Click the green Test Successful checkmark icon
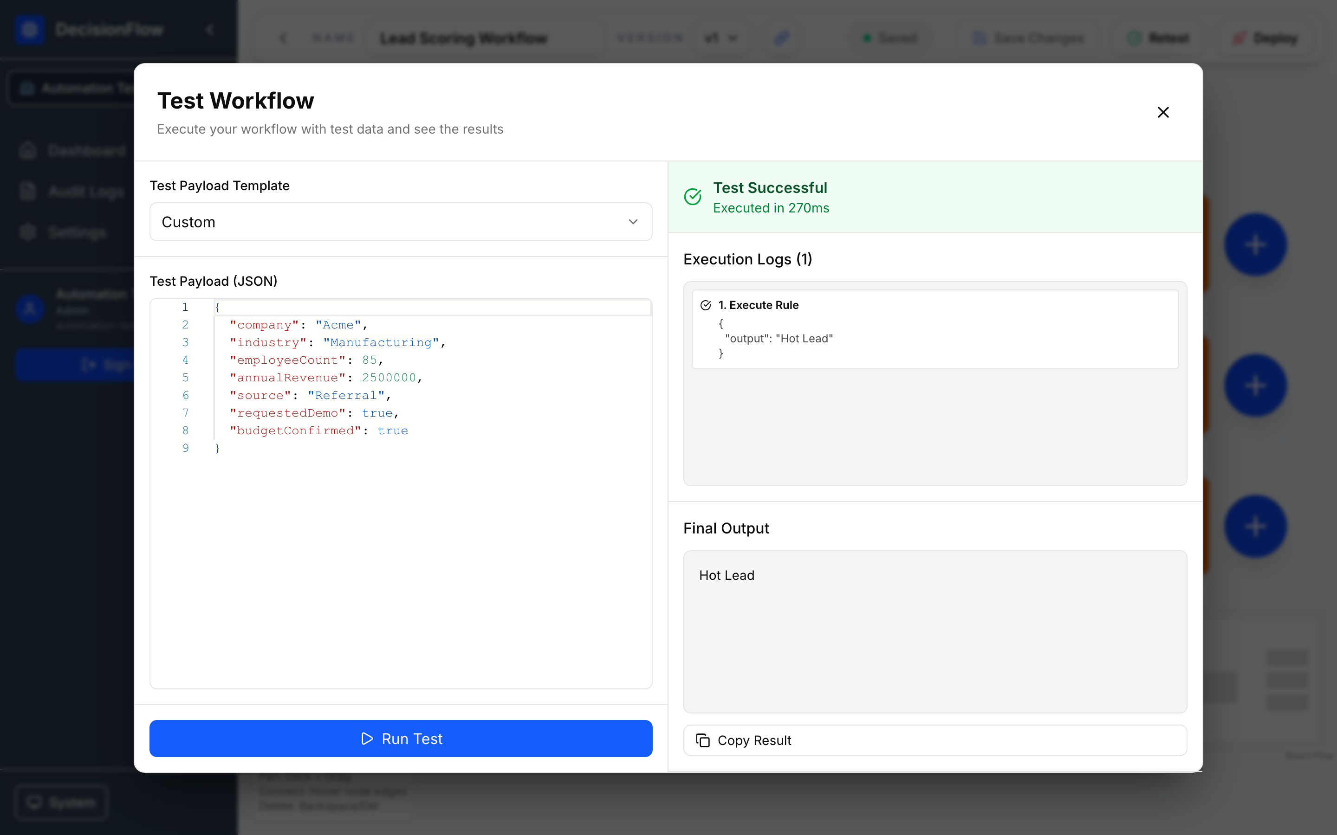Viewport: 1337px width, 835px height. (x=692, y=197)
